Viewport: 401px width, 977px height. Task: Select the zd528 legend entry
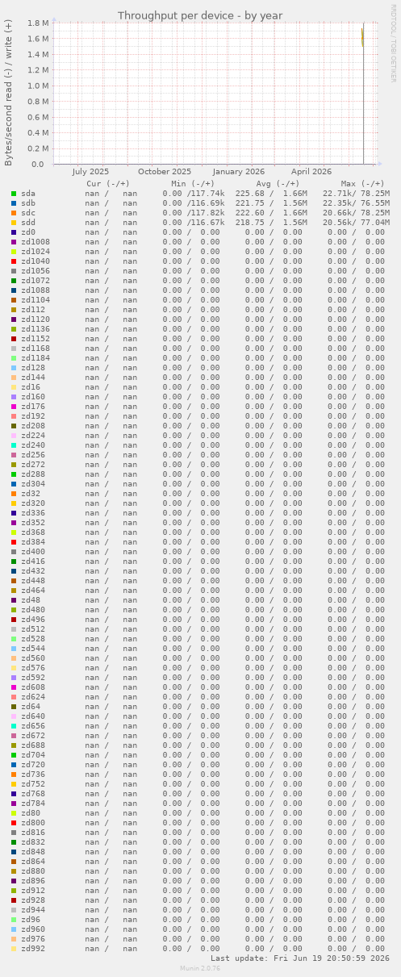[x=33, y=639]
